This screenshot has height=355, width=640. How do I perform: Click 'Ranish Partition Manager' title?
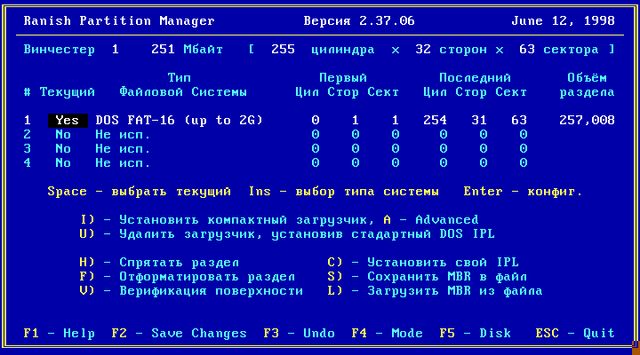tap(119, 20)
